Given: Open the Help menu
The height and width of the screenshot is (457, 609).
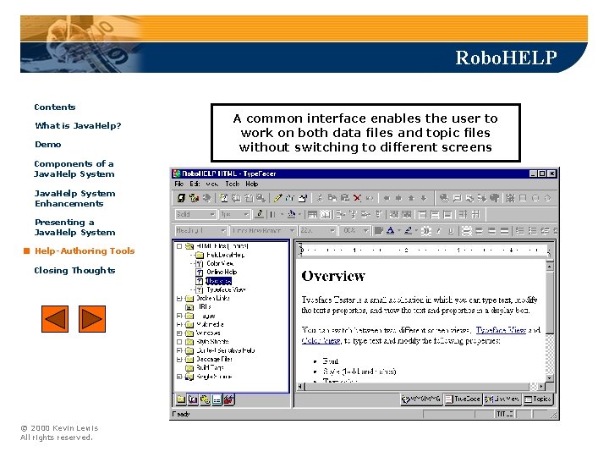Looking at the screenshot, I should [x=251, y=184].
